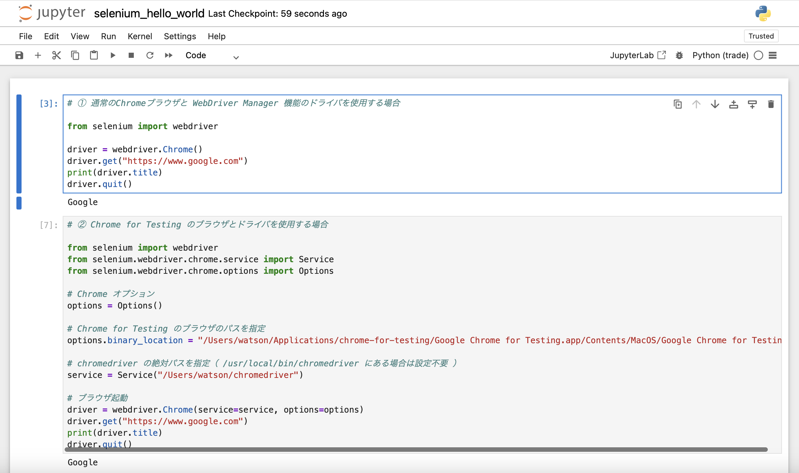This screenshot has height=473, width=799.
Task: Run the selected cell
Action: [x=112, y=55]
